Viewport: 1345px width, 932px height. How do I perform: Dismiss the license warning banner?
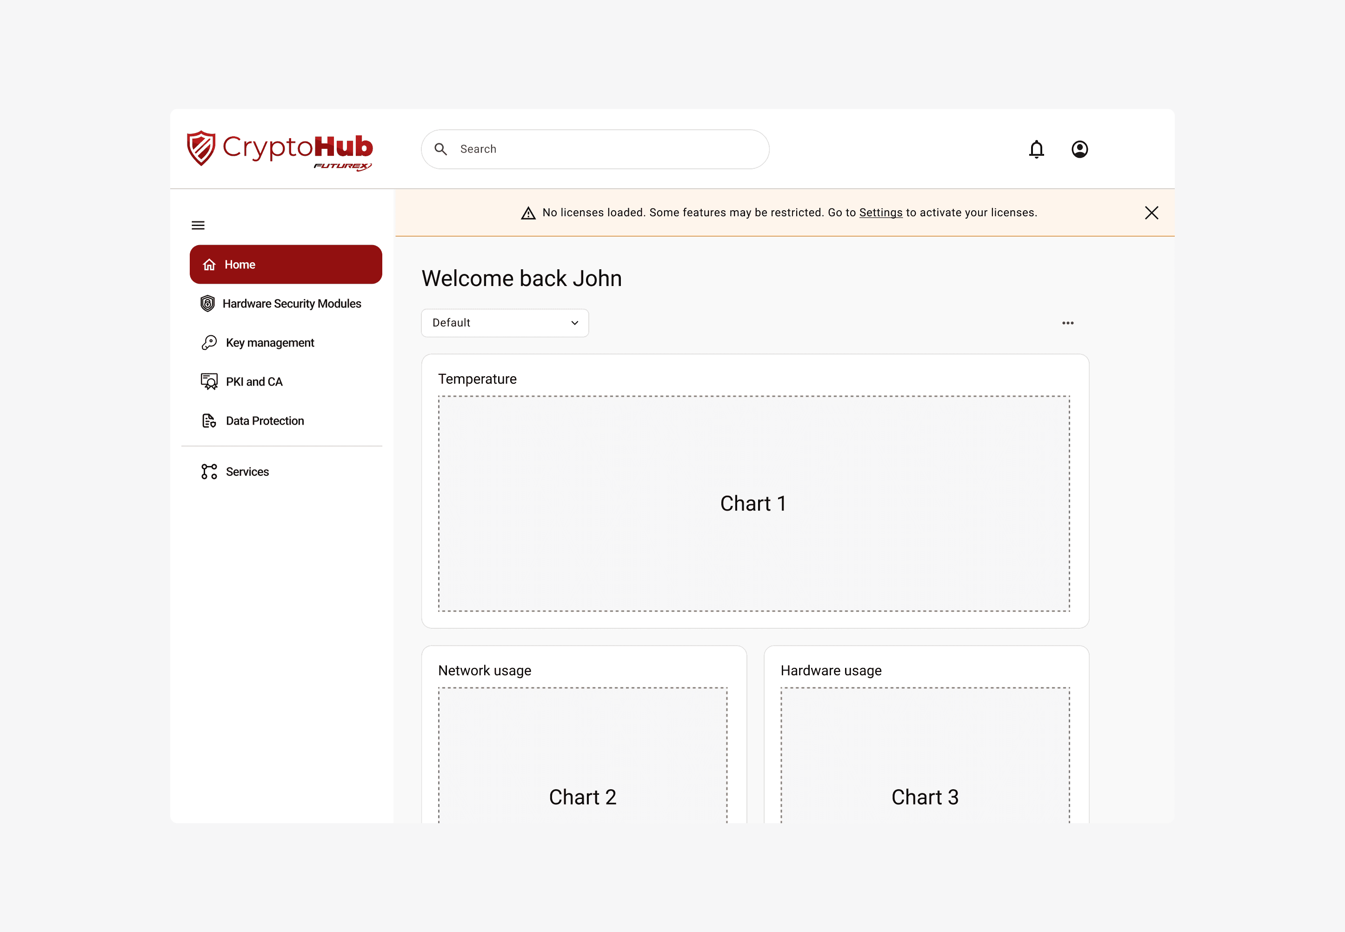1151,213
